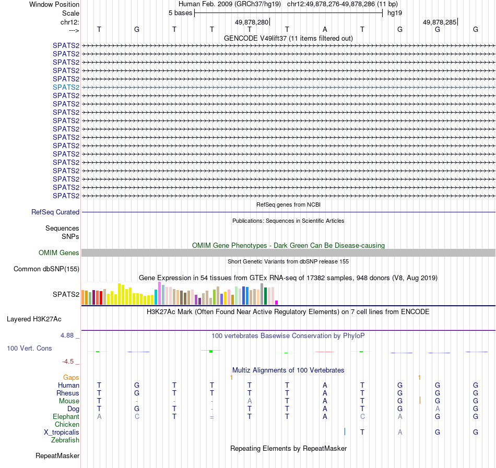Click the RefSeq Curated intron line
The image size is (496, 468).
point(288,212)
